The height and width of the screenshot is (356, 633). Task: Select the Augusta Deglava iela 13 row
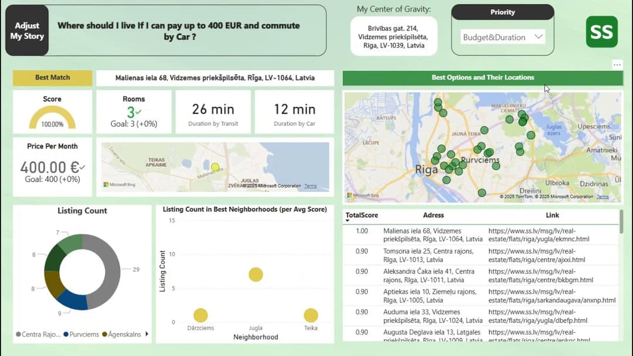[x=481, y=335]
